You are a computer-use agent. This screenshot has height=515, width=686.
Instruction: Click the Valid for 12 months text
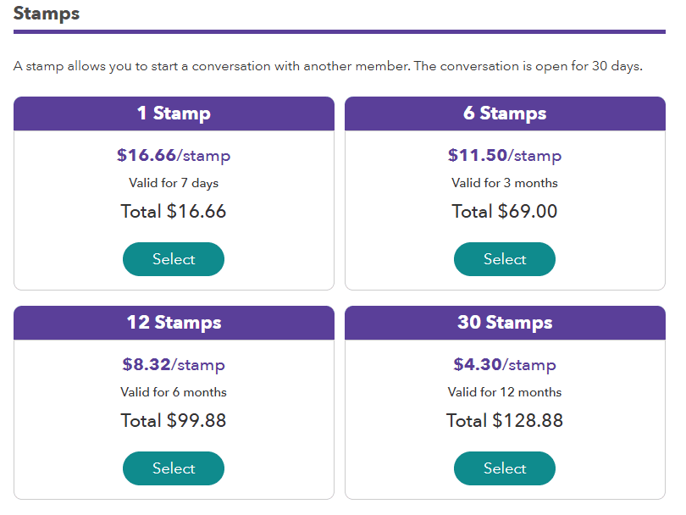pyautogui.click(x=505, y=392)
